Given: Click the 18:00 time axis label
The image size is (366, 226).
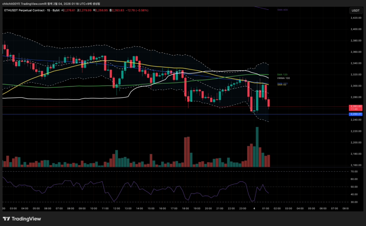Looking at the screenshot, I should click(x=186, y=208).
